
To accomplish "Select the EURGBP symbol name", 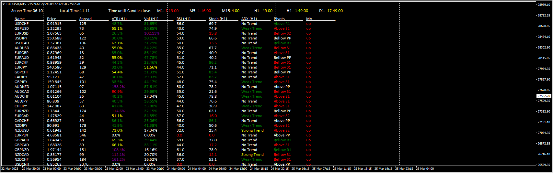I will click(x=21, y=53).
